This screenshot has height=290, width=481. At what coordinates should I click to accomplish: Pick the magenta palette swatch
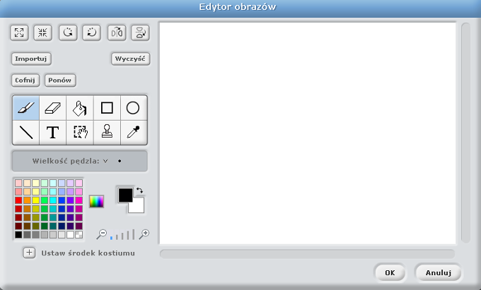coord(79,200)
